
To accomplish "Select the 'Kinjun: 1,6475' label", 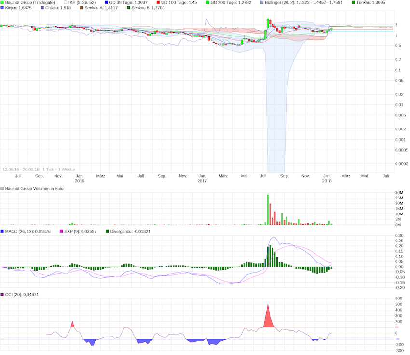I will point(18,8).
